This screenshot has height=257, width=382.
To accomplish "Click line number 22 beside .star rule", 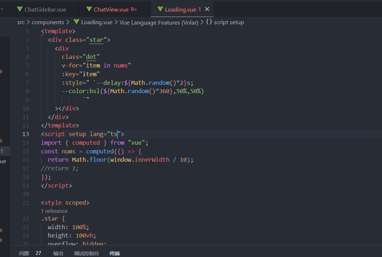I will point(26,219).
